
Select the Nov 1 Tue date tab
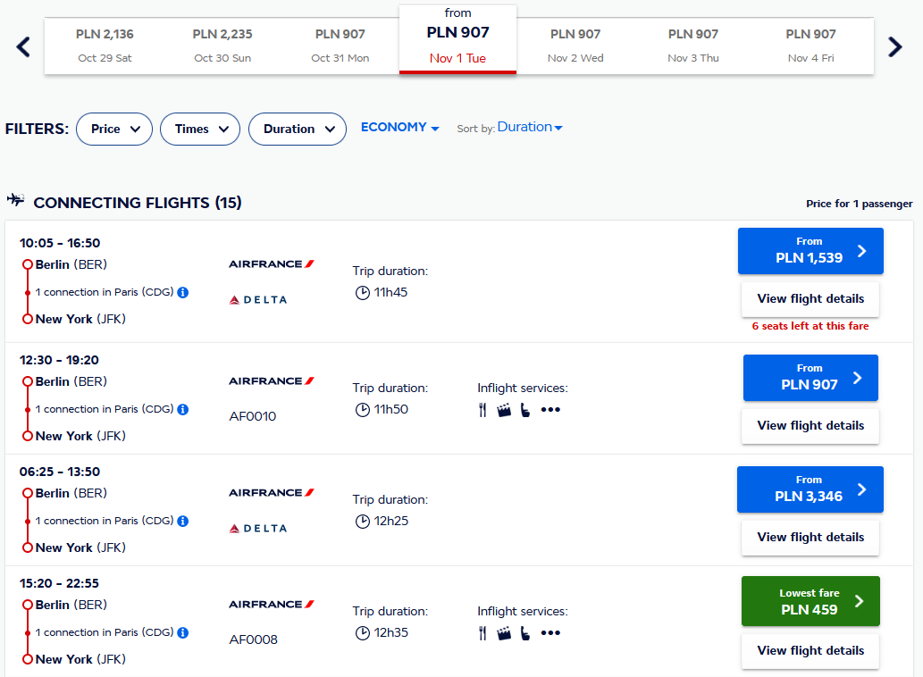coord(458,38)
